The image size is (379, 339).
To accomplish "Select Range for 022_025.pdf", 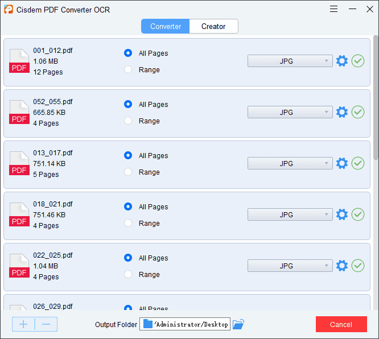I will (x=128, y=275).
